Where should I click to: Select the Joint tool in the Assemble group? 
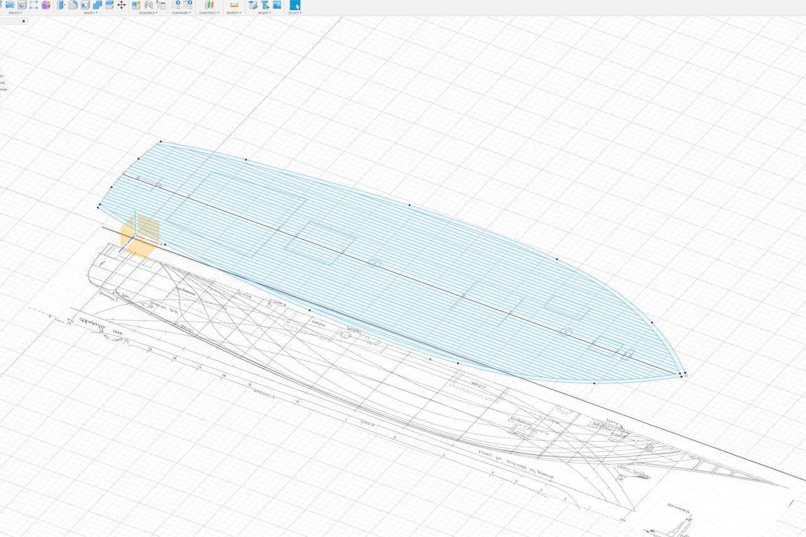click(149, 5)
